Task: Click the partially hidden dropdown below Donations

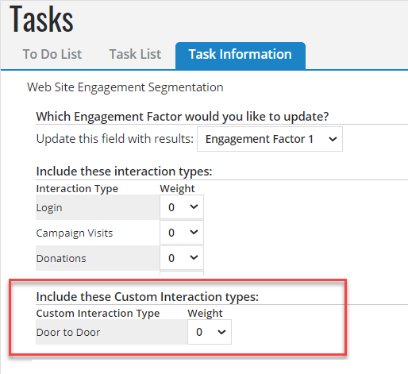Action: coord(182,273)
